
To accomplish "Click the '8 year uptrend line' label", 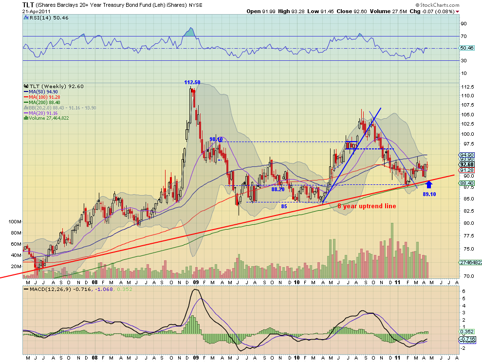I will click(367, 206).
